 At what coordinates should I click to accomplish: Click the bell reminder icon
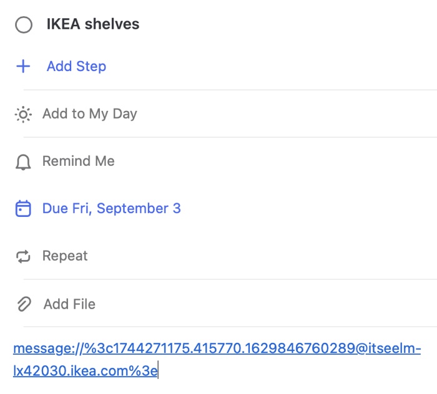[x=23, y=162]
